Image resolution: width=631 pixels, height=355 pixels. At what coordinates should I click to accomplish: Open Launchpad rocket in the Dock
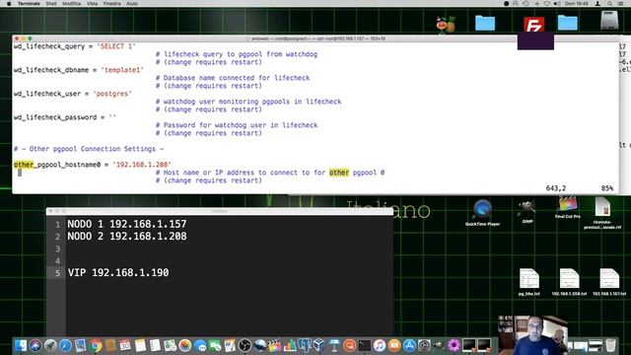50,345
